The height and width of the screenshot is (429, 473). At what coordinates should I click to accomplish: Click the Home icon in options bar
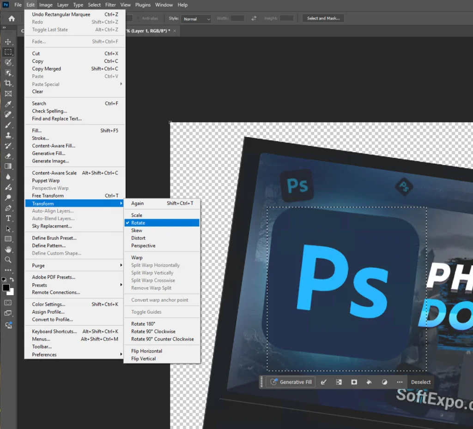point(12,18)
